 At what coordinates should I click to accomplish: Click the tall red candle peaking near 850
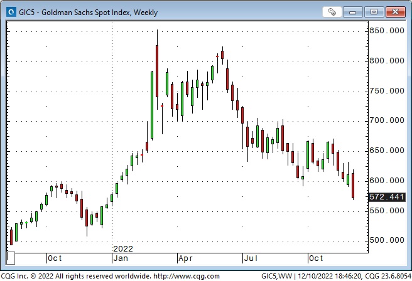pos(157,71)
